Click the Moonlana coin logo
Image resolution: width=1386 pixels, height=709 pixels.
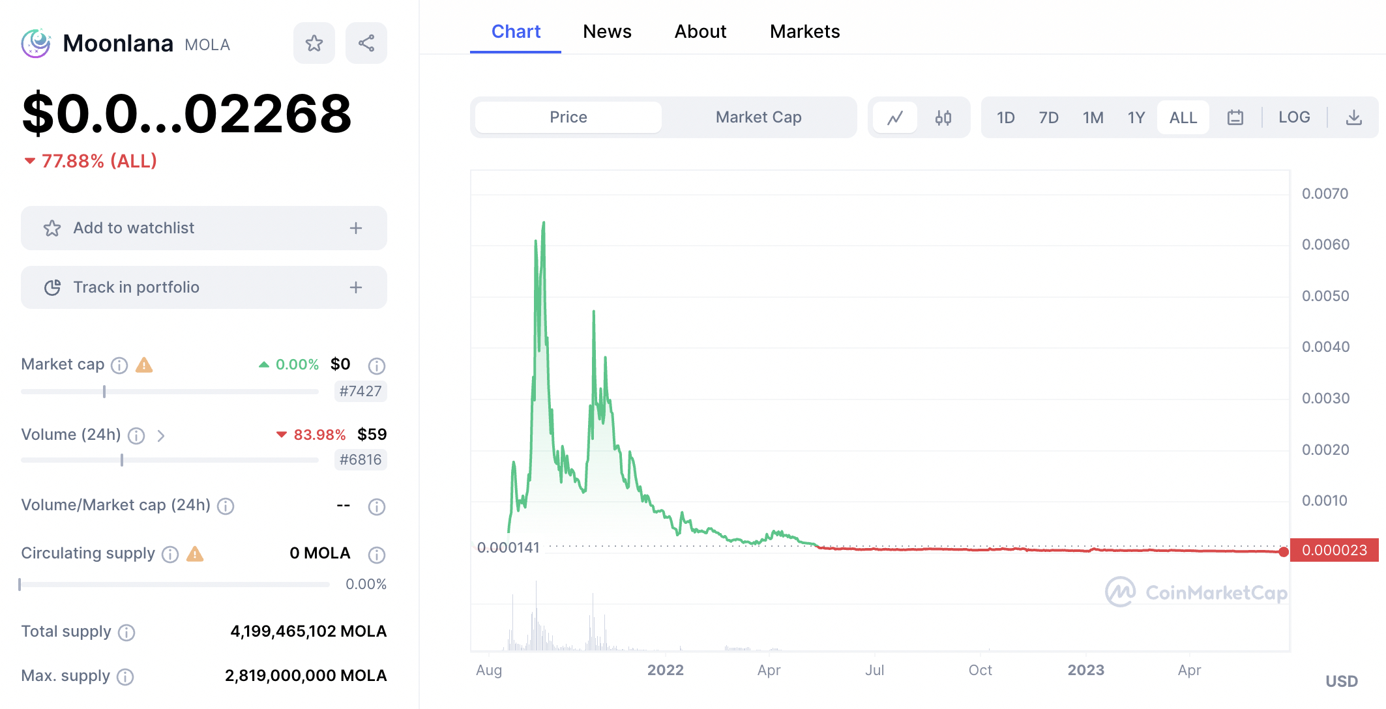click(x=36, y=43)
